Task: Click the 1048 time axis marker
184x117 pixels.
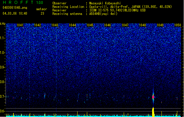Action: tap(142, 25)
